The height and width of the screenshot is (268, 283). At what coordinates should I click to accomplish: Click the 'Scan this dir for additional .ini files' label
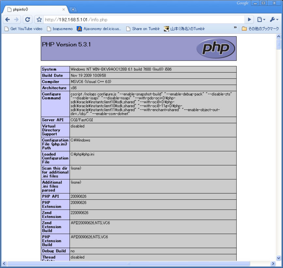coord(55,172)
